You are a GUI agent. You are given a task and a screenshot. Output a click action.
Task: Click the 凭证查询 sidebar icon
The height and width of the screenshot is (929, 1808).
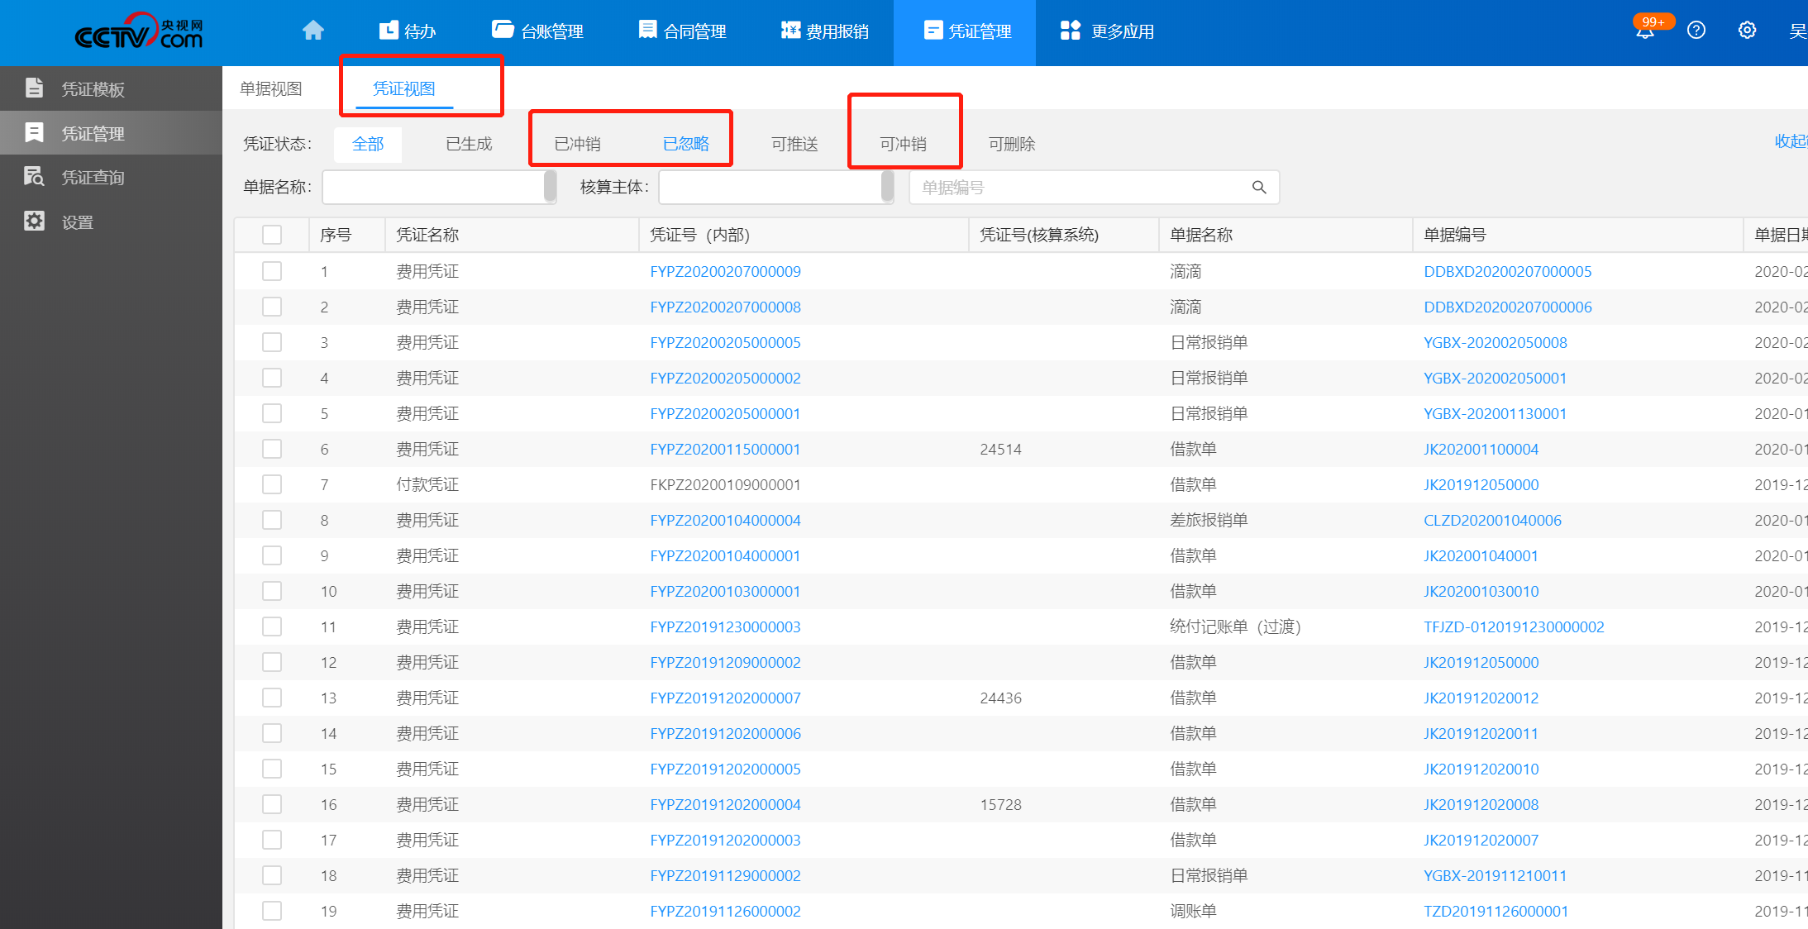[x=34, y=176]
